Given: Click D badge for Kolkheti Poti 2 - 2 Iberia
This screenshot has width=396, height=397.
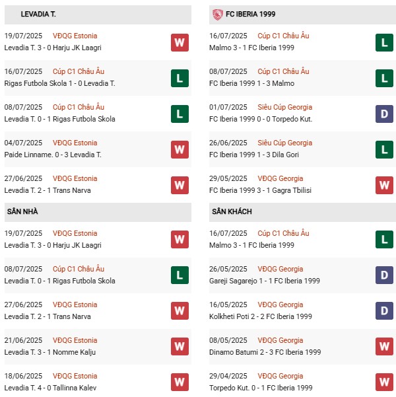Looking at the screenshot, I should (x=383, y=311).
